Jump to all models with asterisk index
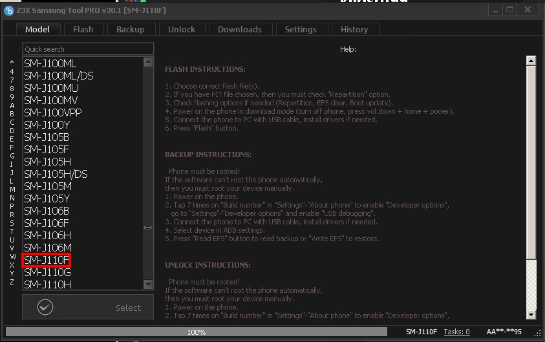The width and height of the screenshot is (545, 342). 12,63
